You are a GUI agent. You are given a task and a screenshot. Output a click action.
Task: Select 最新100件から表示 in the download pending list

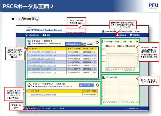[34, 86]
